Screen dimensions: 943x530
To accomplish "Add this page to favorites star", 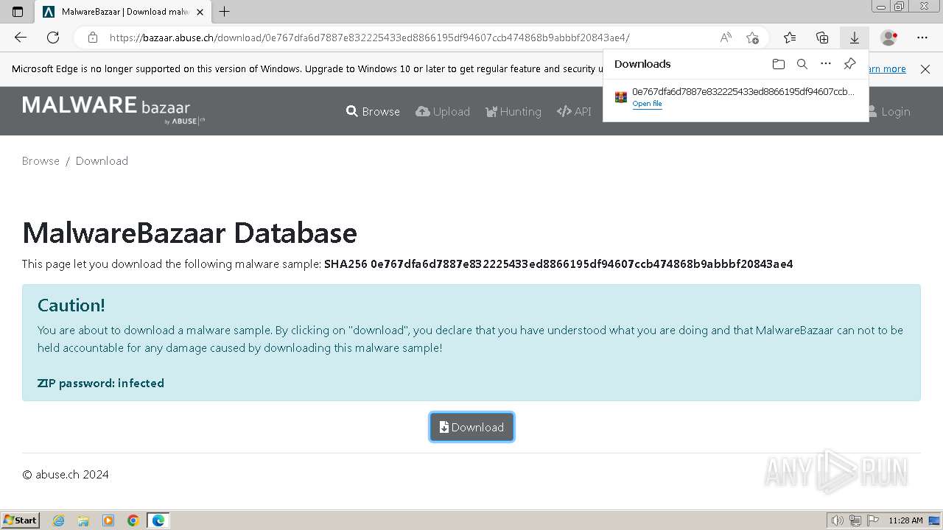I will [752, 38].
